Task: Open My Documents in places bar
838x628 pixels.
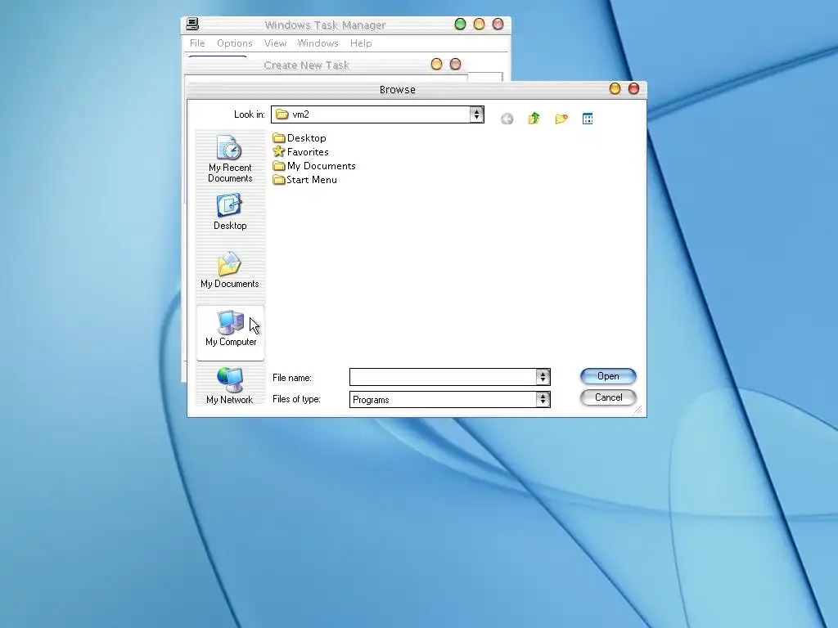Action: (x=230, y=270)
